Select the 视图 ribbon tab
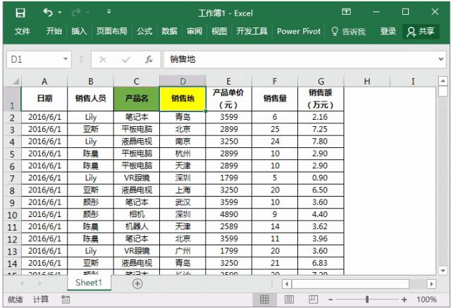Image resolution: width=451 pixels, height=308 pixels. [219, 31]
